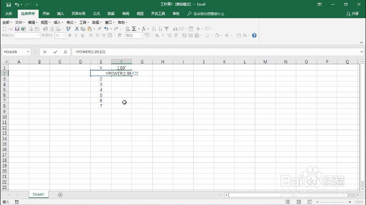Switch to Page Layout view
The width and height of the screenshot is (366, 205).
[x=299, y=202]
